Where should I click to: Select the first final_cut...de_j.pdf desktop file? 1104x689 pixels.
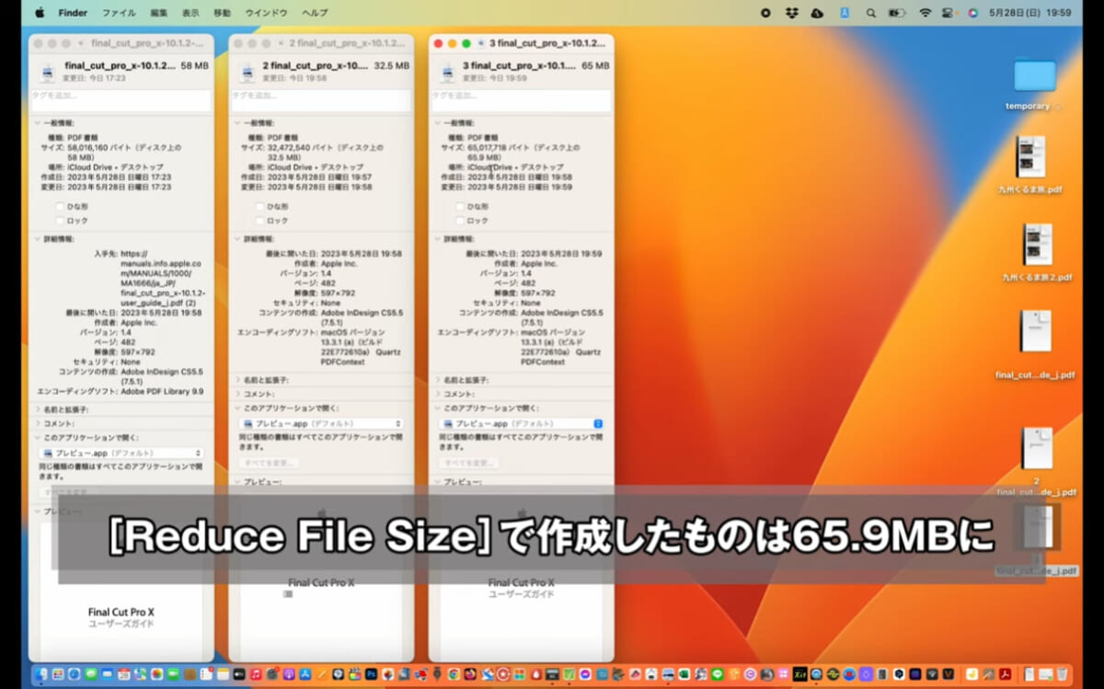pyautogui.click(x=1035, y=331)
